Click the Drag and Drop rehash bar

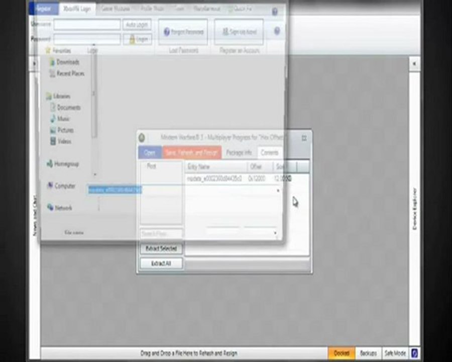tap(189, 353)
